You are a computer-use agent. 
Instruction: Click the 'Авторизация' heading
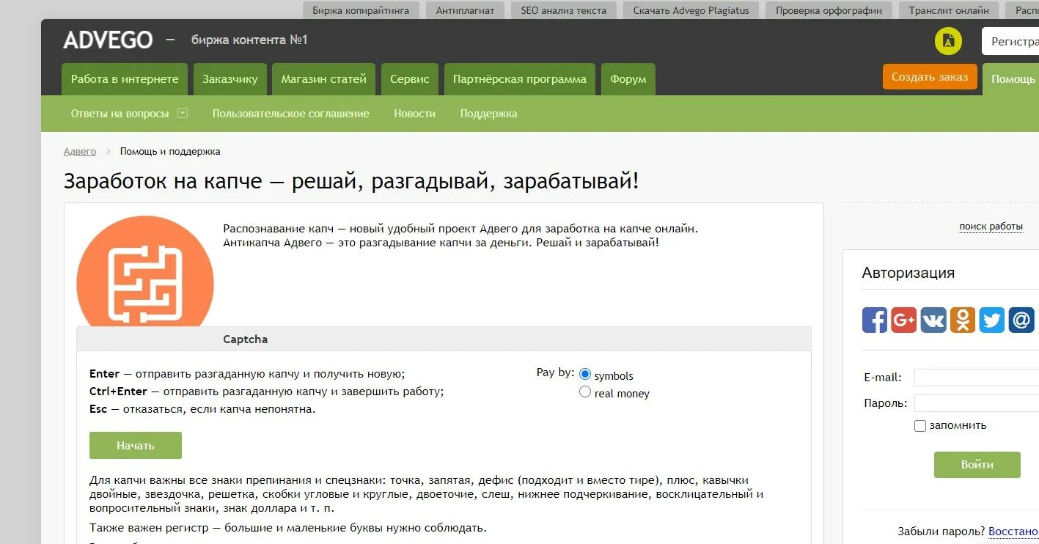[x=908, y=273]
